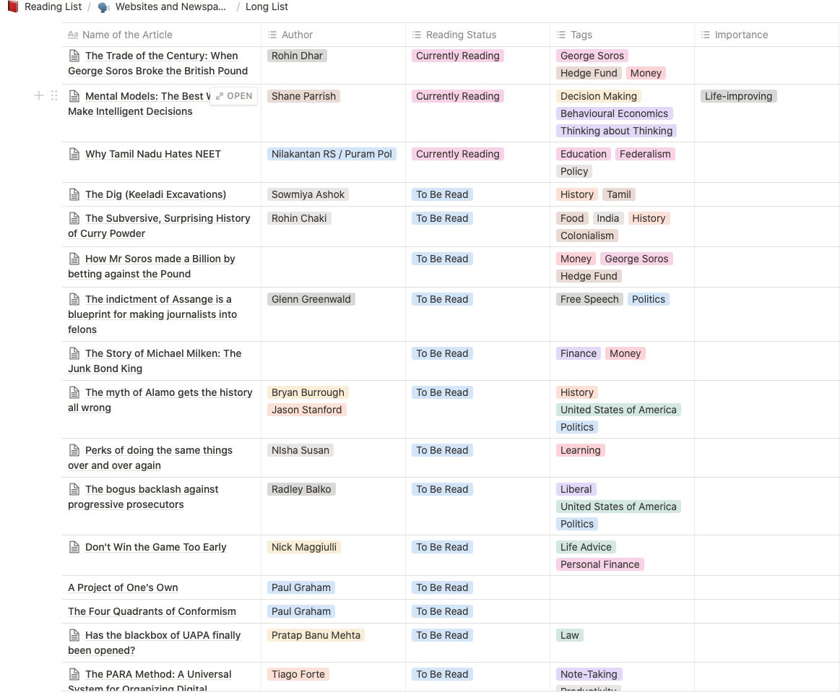Click empty Importance cell of Why Tamil Nadu row
The height and width of the screenshot is (698, 840).
point(766,163)
